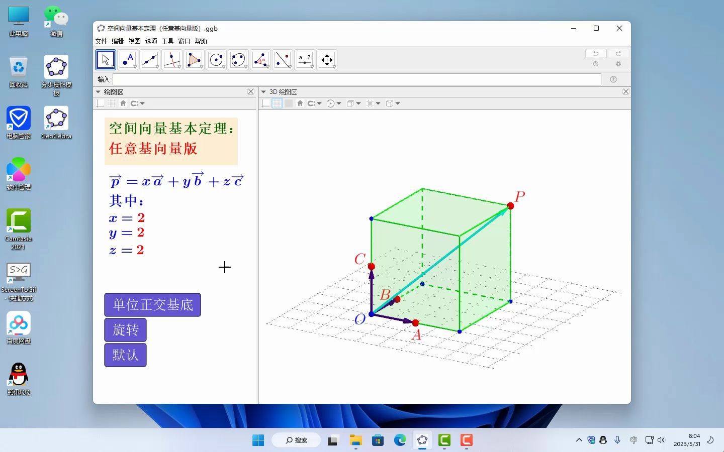Click the 默认 button
Viewport: 724px width, 452px height.
[126, 355]
